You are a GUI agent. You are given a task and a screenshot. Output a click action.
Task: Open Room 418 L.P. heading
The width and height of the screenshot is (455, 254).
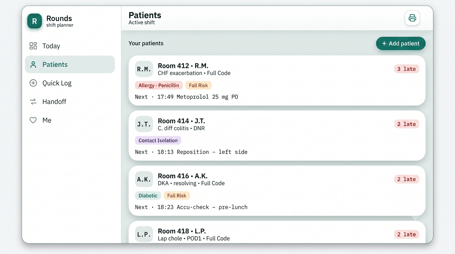click(x=182, y=231)
